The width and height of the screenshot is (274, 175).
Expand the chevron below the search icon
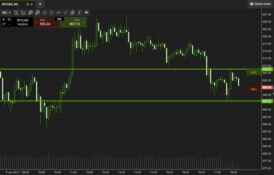(9, 24)
